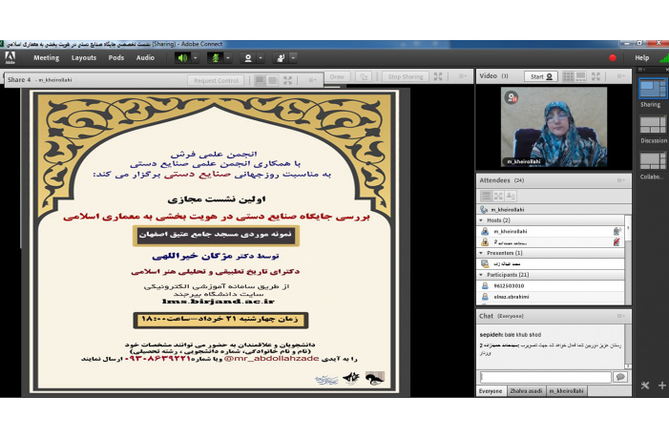Open the Video pod options menu
Viewport: 669px width, 439px height.
click(620, 76)
